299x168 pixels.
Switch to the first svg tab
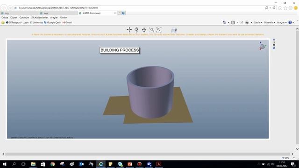point(20,13)
